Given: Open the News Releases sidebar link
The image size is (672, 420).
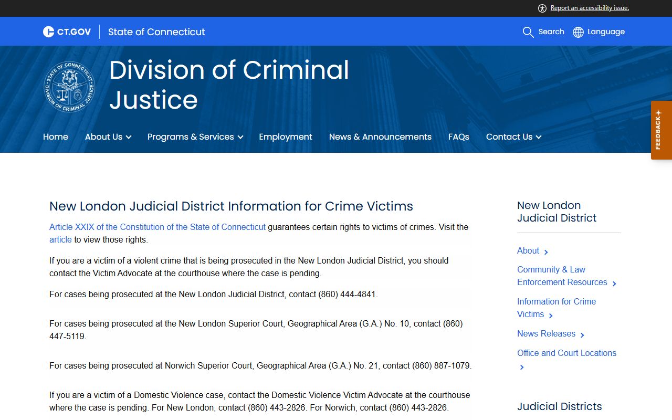Looking at the screenshot, I should [546, 334].
